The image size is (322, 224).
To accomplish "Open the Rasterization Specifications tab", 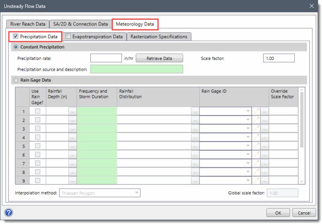I will (x=158, y=37).
